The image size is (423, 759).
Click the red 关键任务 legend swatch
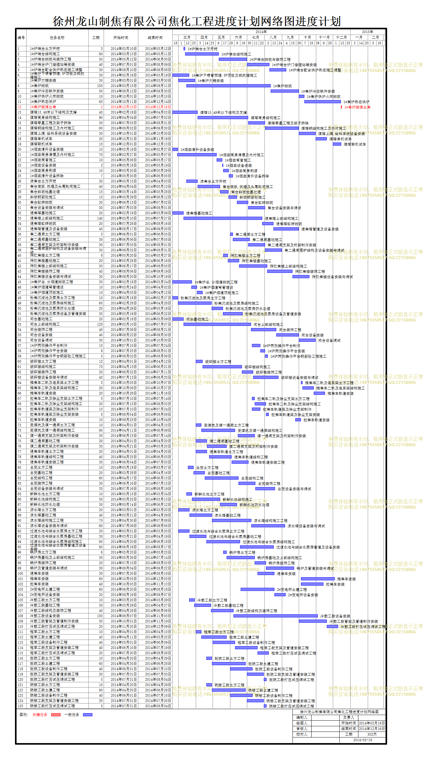(56, 714)
